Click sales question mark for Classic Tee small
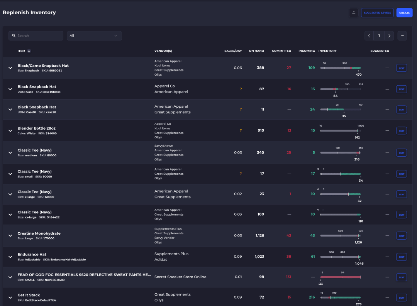 click(241, 174)
